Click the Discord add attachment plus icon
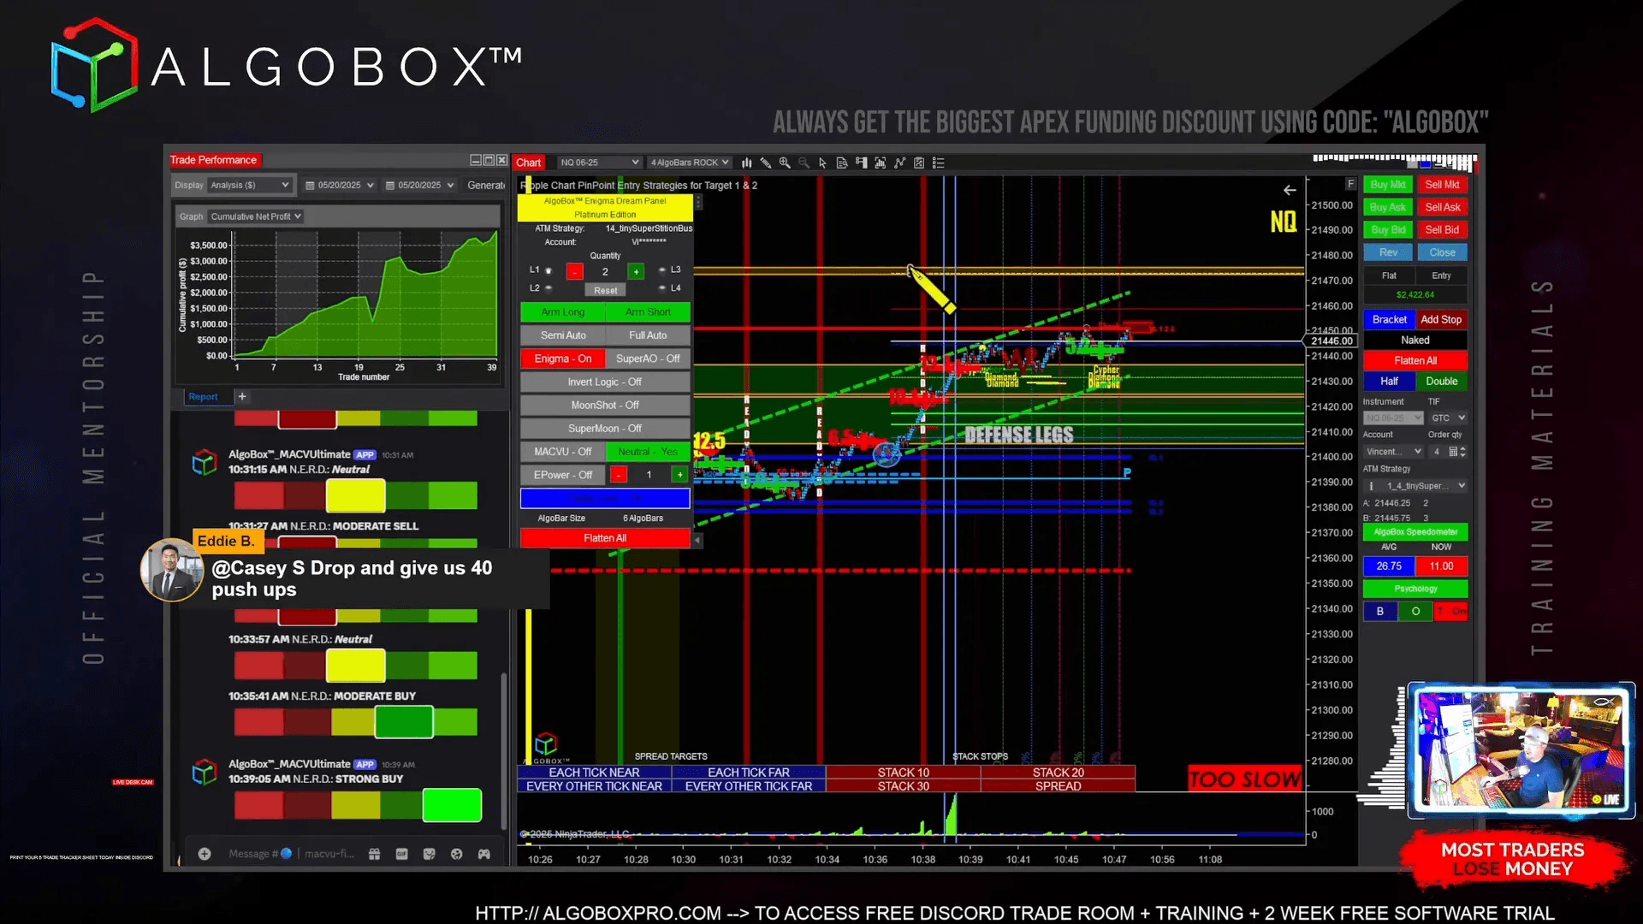The image size is (1643, 924). [x=205, y=854]
